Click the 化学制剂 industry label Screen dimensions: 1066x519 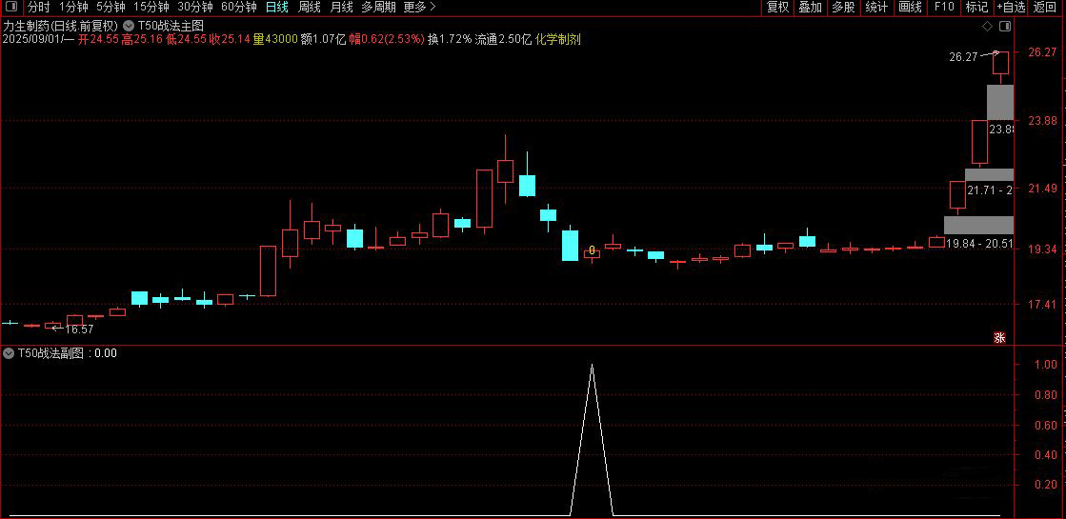pos(557,39)
